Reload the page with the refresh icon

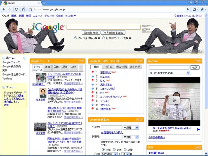(x=16, y=9)
